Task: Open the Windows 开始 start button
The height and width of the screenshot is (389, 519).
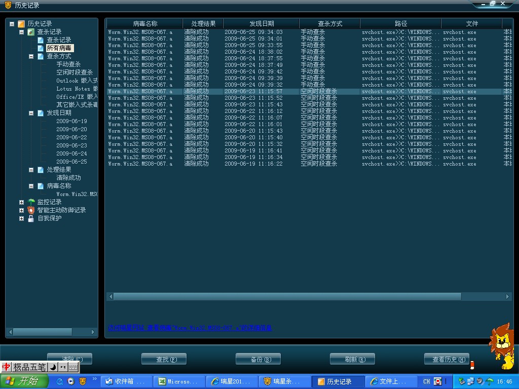Action: [x=24, y=381]
